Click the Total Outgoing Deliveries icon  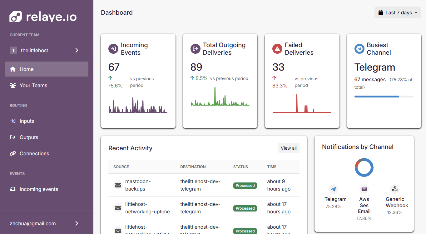(195, 49)
